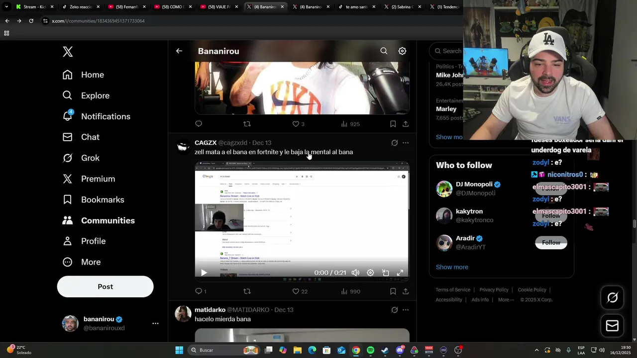
Task: Open the Chrome tab search dropdown
Action: point(6,7)
